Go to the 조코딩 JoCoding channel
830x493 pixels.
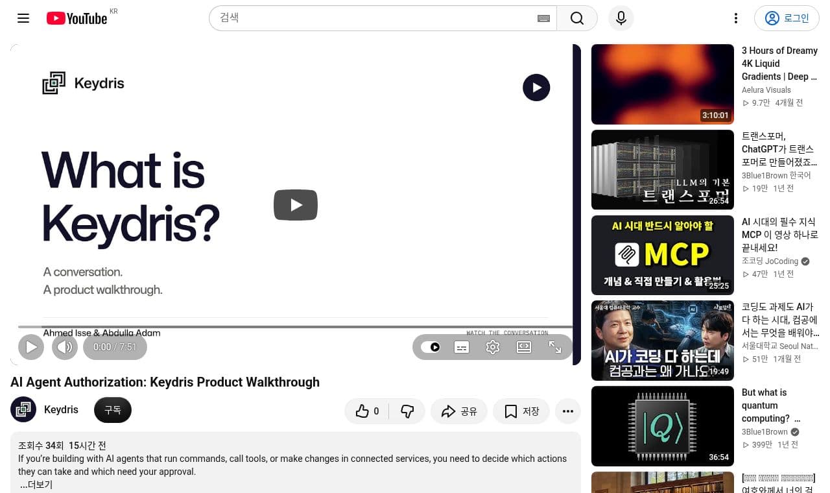(770, 261)
